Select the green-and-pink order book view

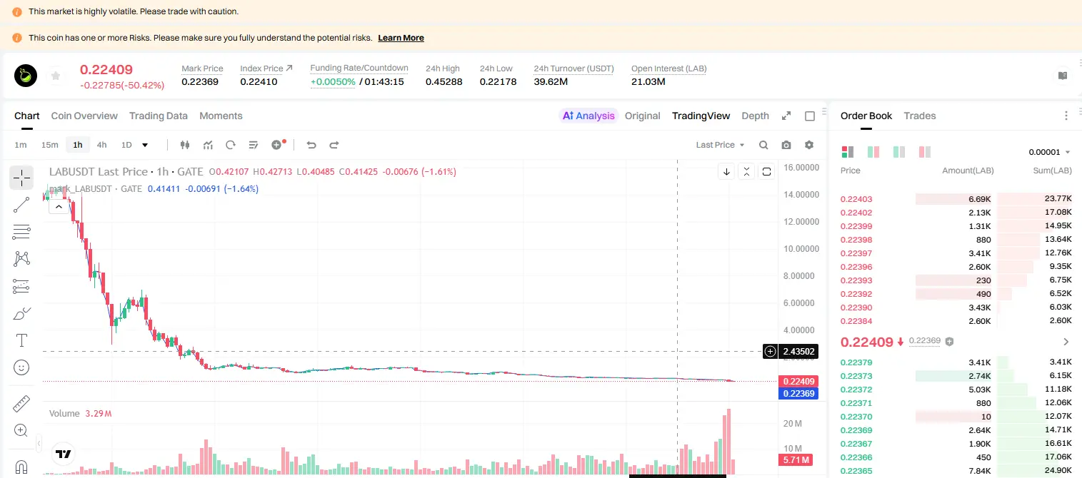873,152
